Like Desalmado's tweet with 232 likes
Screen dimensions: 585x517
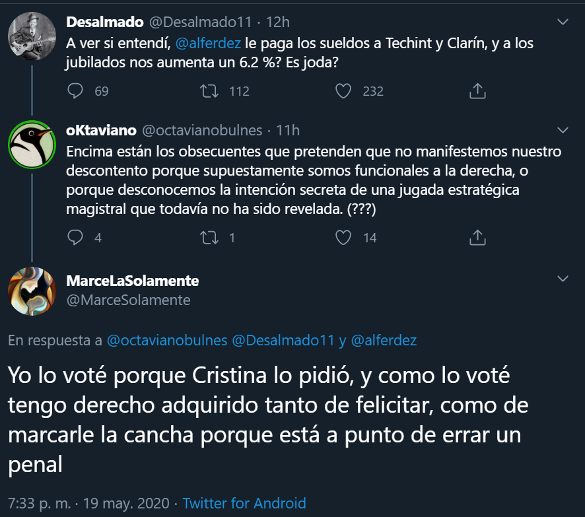pyautogui.click(x=343, y=91)
